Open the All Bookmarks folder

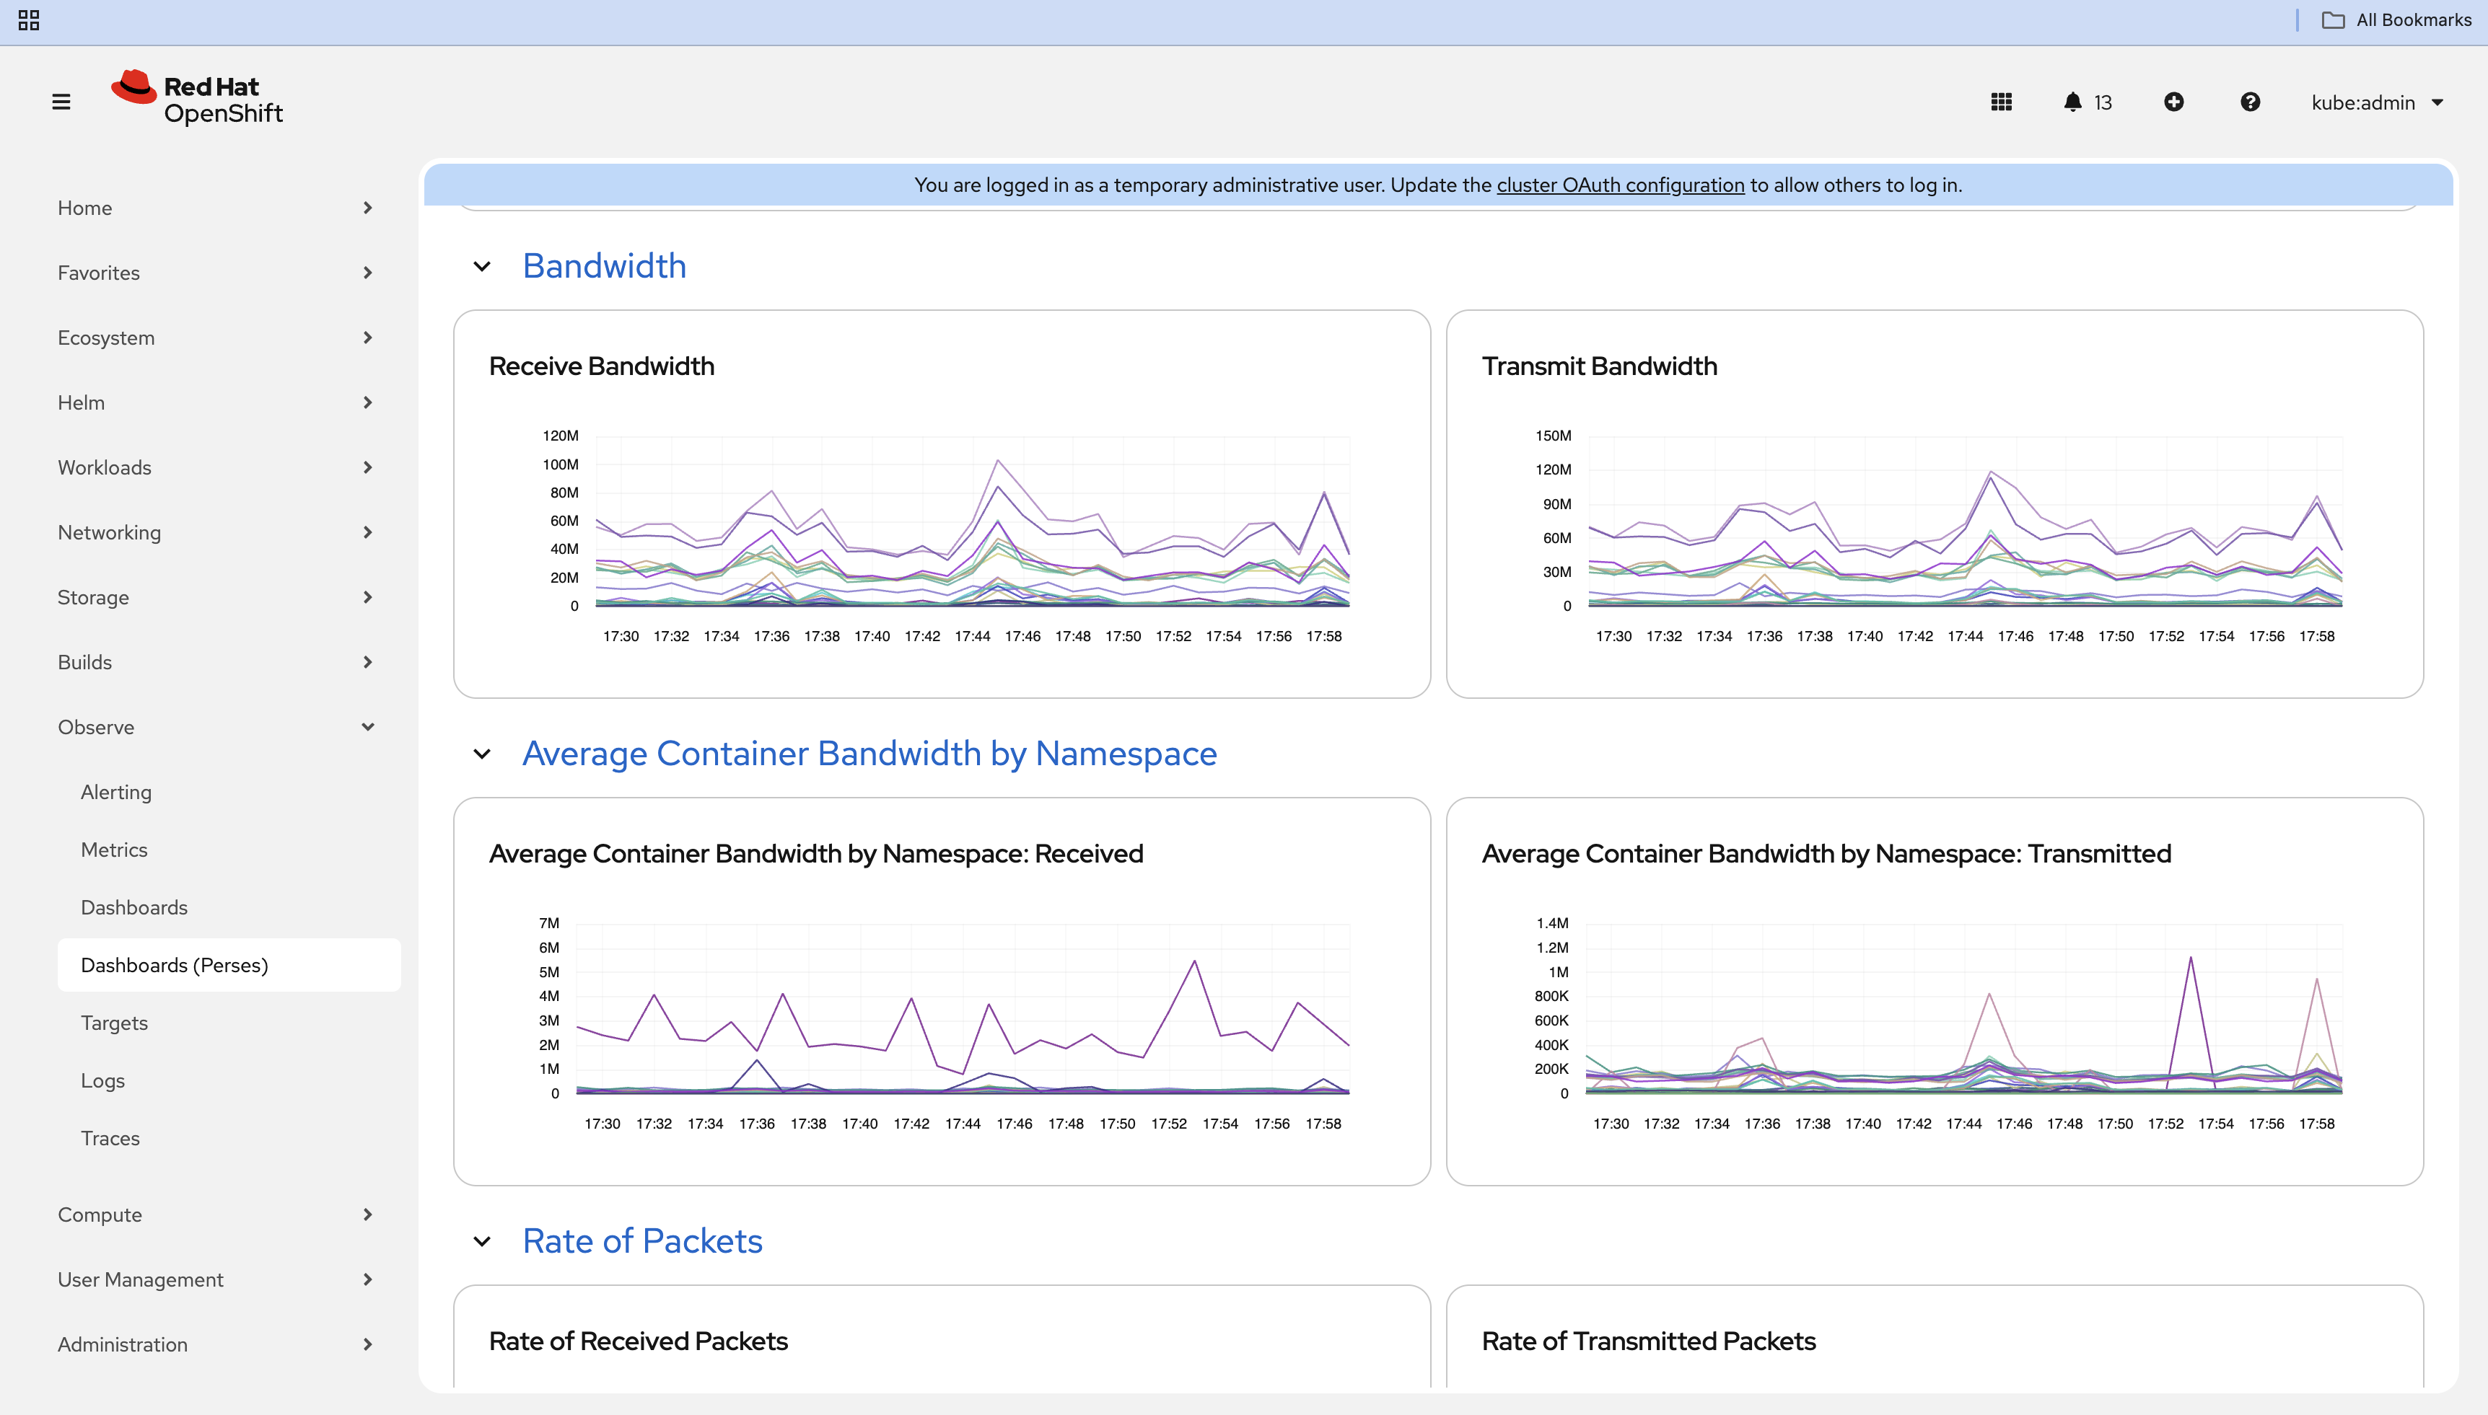pyautogui.click(x=2396, y=20)
